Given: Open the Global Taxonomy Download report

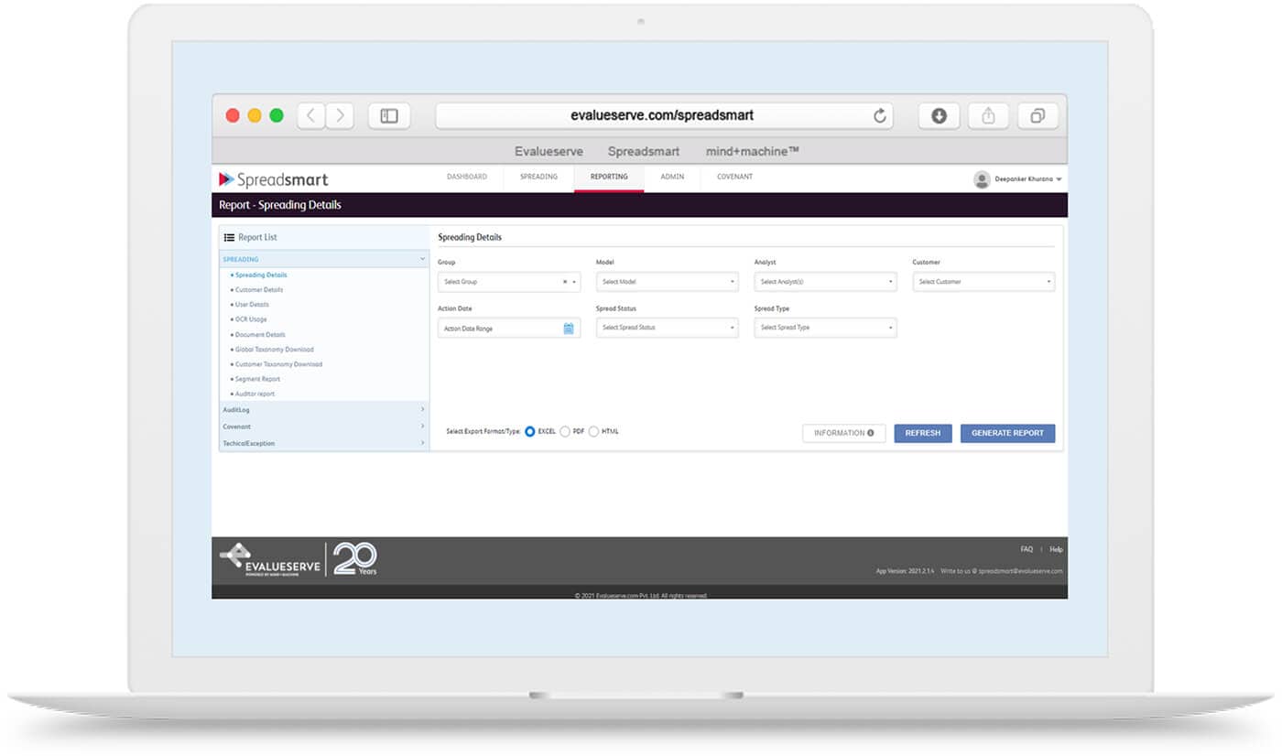Looking at the screenshot, I should pos(274,349).
